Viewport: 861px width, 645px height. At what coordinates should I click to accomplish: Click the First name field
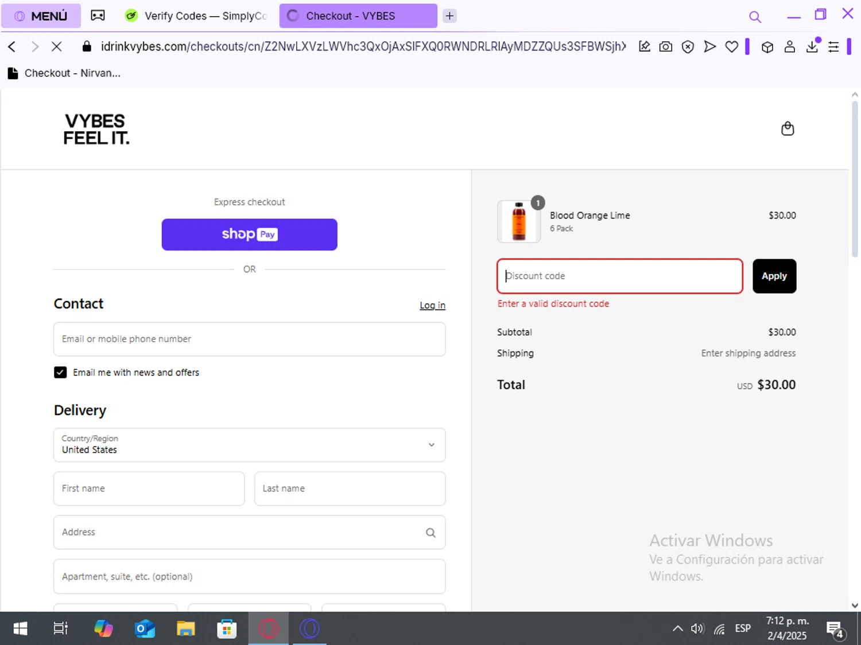point(149,488)
